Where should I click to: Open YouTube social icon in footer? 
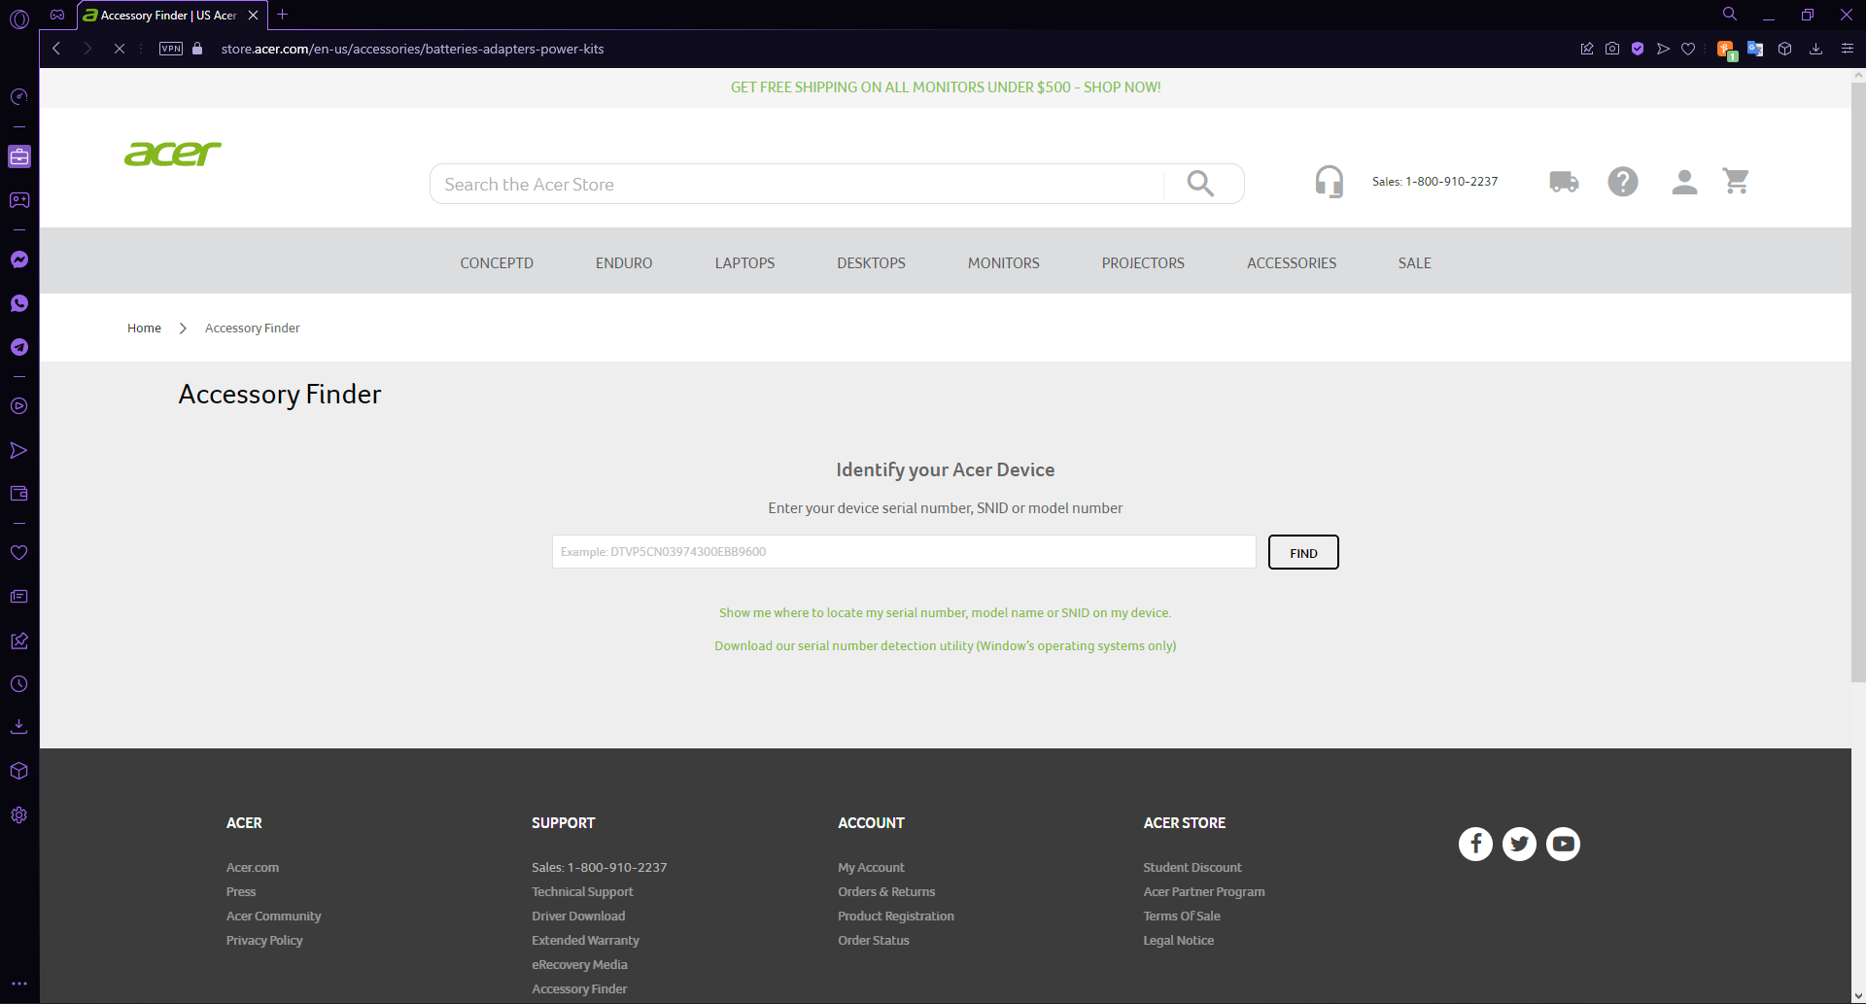point(1564,844)
